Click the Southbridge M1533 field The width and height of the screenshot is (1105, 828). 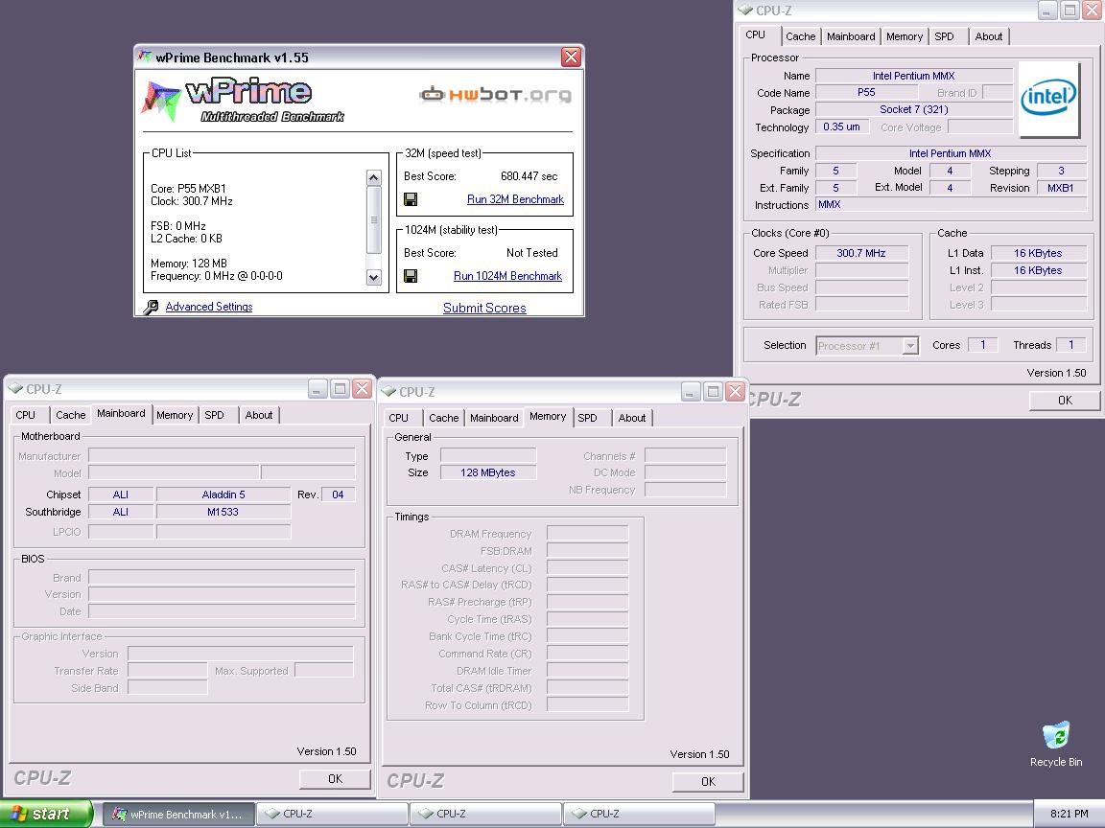point(223,512)
